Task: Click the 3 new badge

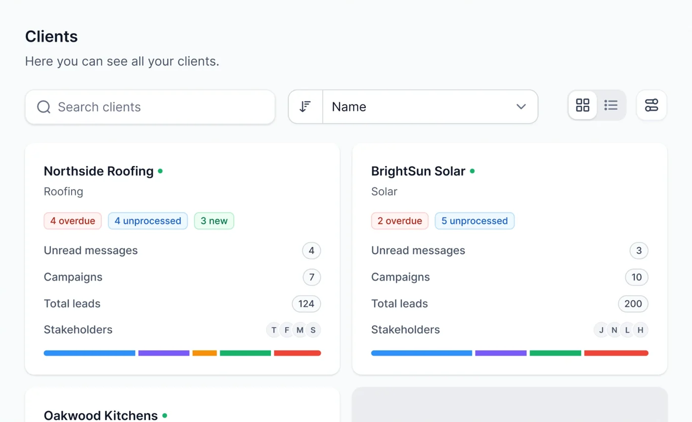Action: (214, 221)
